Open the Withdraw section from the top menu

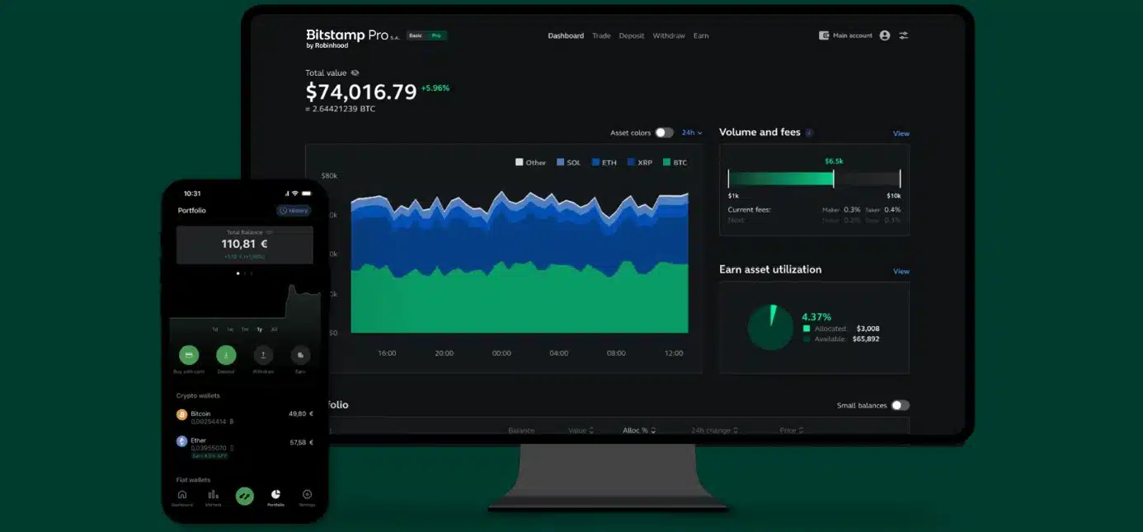[668, 35]
